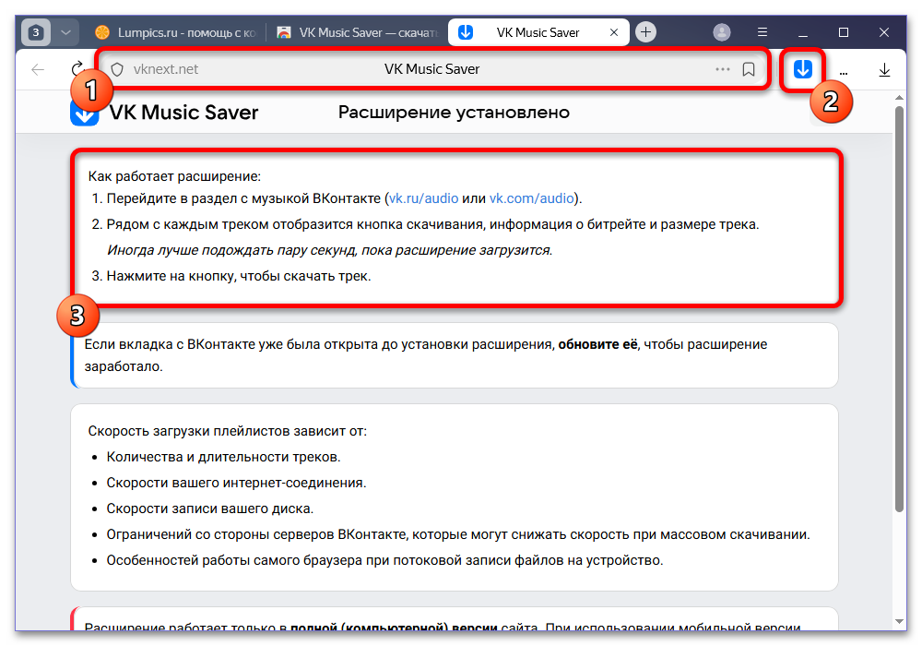922x646 pixels.
Task: Click 'Скорость загрузки плейлистов зависит от:' text
Action: (227, 431)
